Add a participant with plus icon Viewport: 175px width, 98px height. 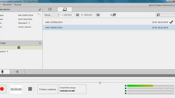pos(40,43)
